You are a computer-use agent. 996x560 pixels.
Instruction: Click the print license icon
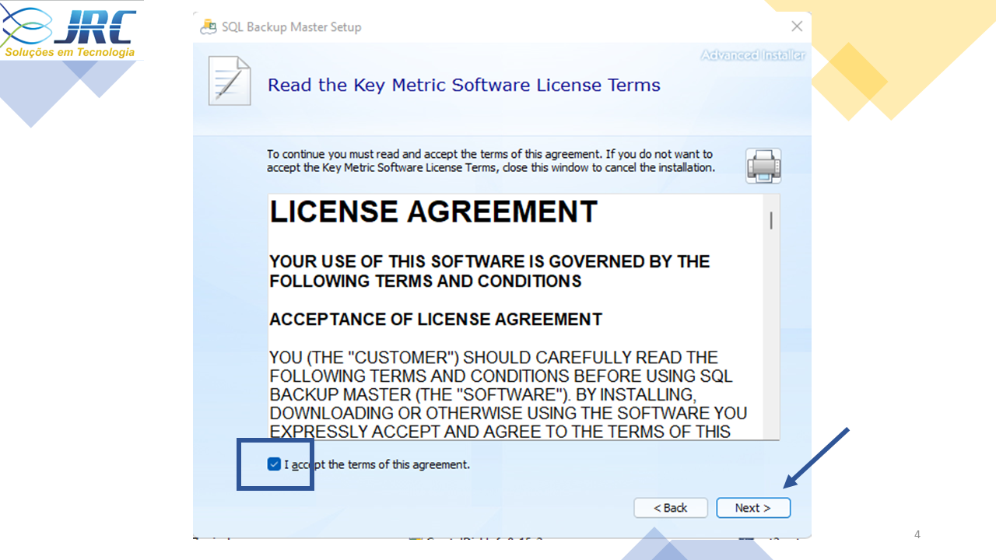[x=763, y=166]
